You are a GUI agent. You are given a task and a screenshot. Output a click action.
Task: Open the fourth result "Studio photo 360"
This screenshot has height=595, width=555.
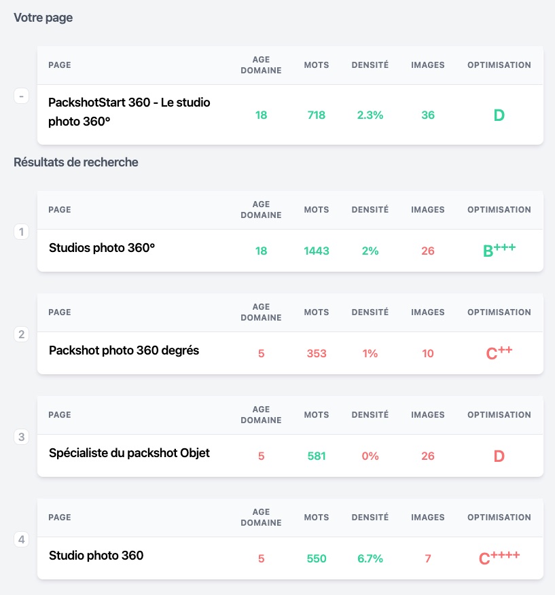(96, 556)
